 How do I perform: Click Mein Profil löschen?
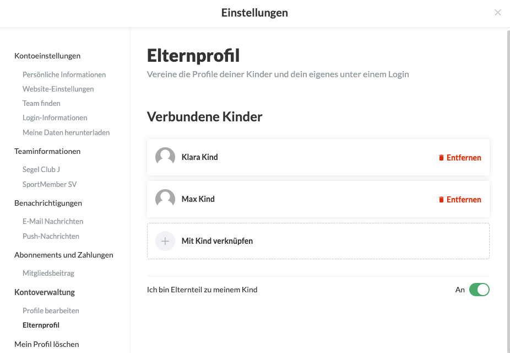point(46,344)
